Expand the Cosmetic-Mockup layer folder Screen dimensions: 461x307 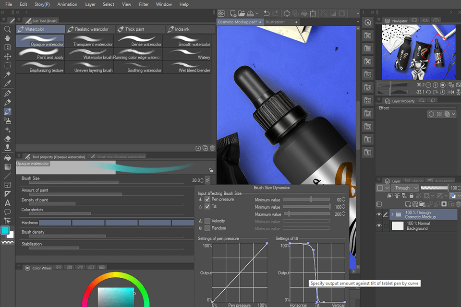tap(392, 214)
